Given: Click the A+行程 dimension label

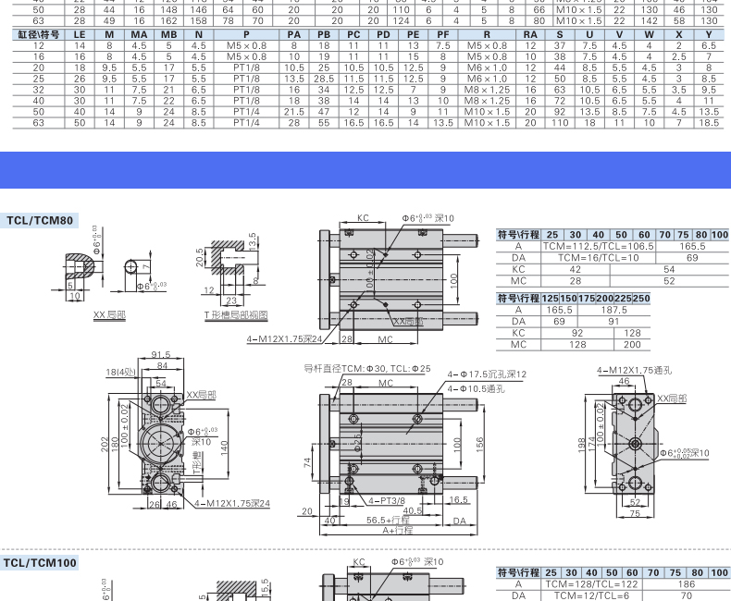Looking at the screenshot, I should click(x=398, y=531).
